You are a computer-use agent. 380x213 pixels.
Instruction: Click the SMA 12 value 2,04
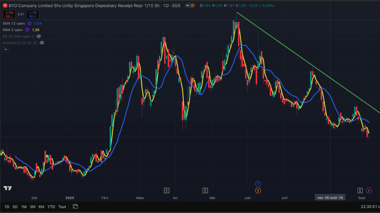37,23
